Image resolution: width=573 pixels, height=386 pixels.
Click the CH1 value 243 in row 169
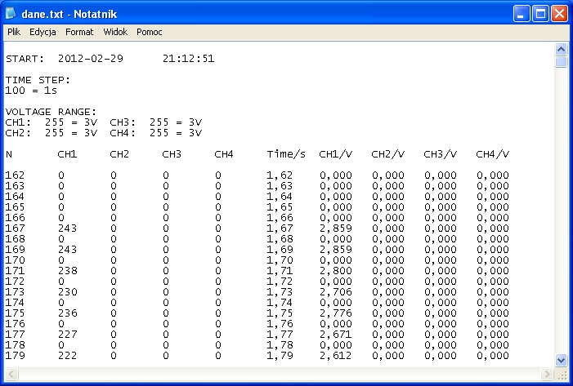pos(68,250)
